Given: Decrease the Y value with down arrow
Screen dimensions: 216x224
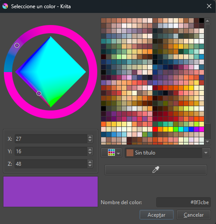Looking at the screenshot, I should (x=90, y=153).
